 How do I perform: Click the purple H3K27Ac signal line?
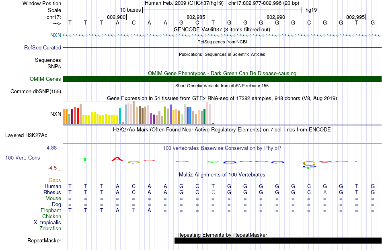222,143
